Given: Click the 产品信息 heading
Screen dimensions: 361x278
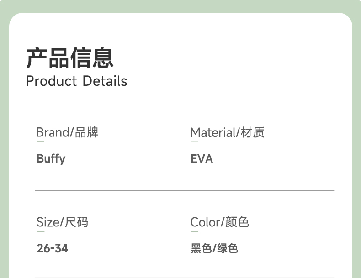Looking at the screenshot, I should point(69,58).
